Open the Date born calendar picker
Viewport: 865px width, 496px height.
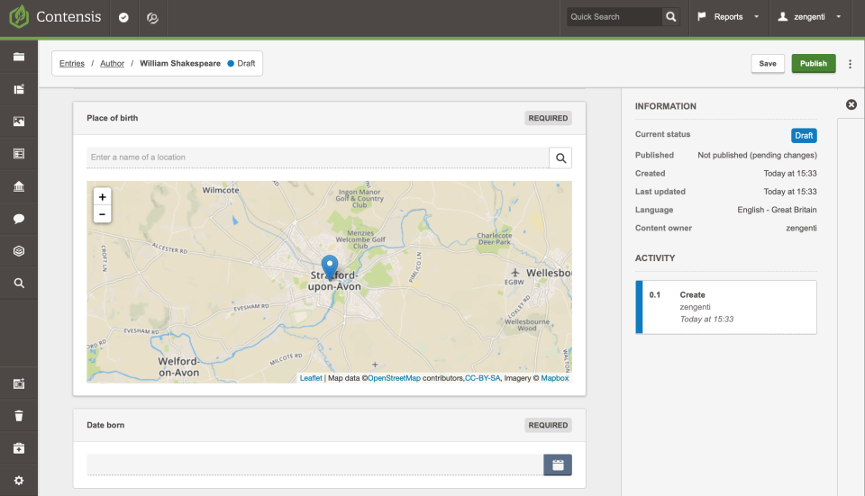[x=558, y=464]
